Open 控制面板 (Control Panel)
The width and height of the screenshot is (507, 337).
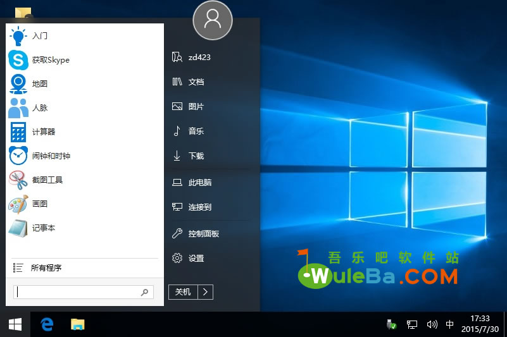(x=203, y=234)
